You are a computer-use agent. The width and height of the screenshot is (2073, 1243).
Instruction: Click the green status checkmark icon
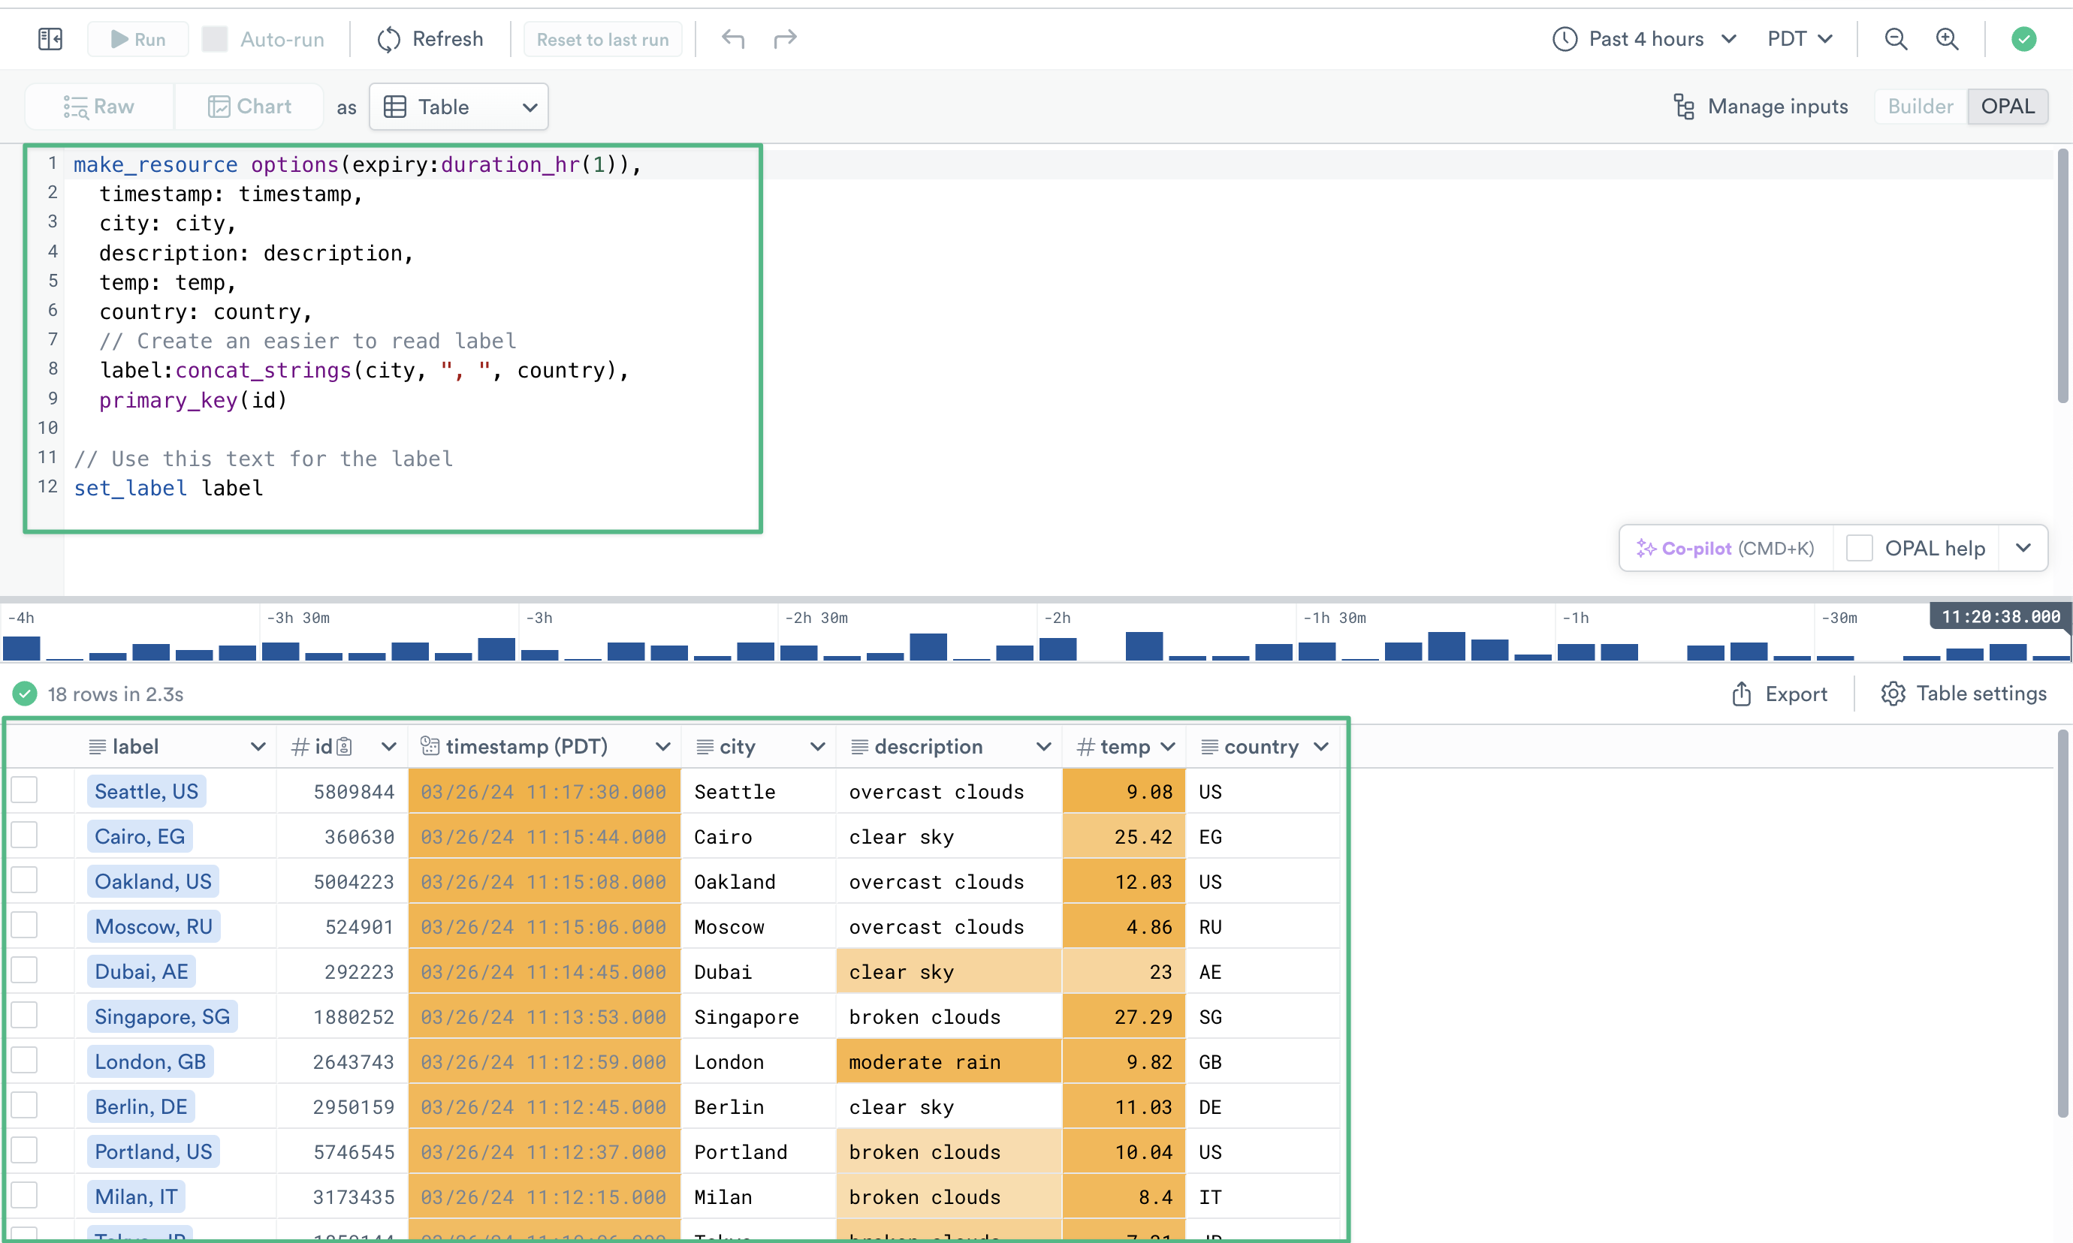(2023, 38)
